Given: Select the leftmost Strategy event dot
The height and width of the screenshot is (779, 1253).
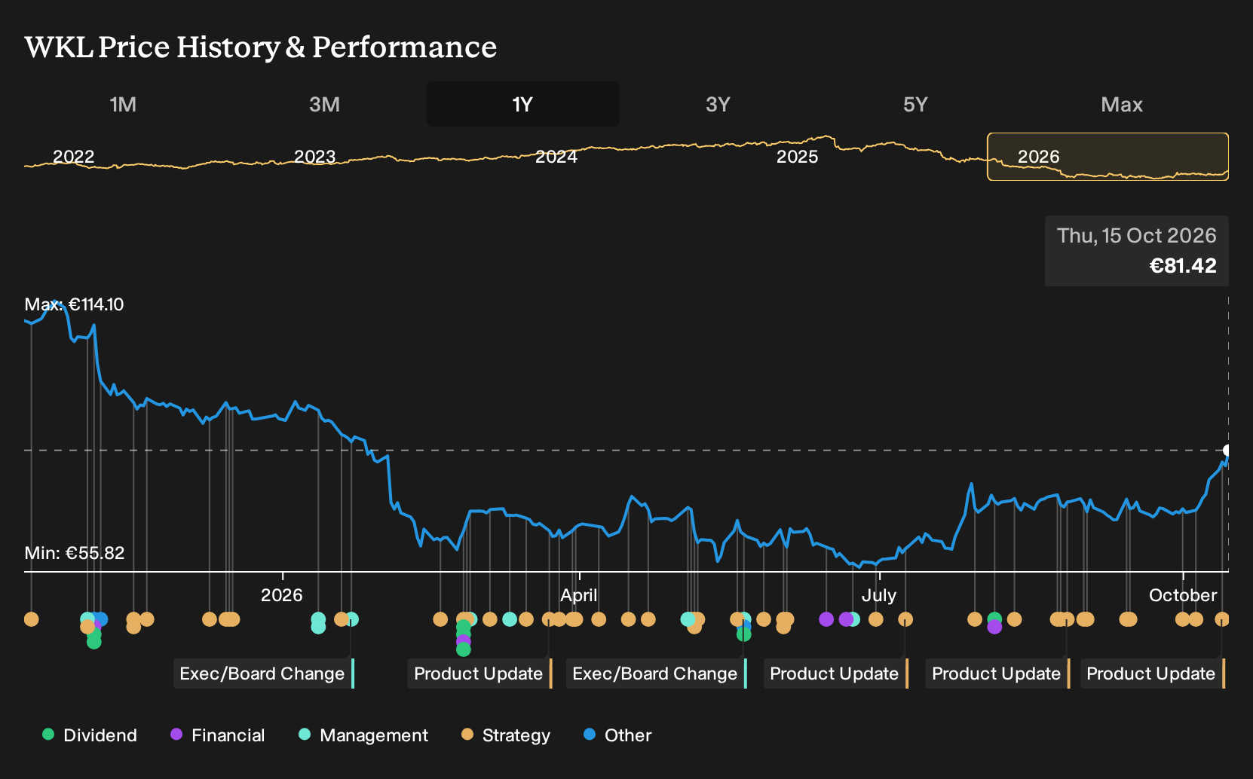Looking at the screenshot, I should tap(31, 619).
